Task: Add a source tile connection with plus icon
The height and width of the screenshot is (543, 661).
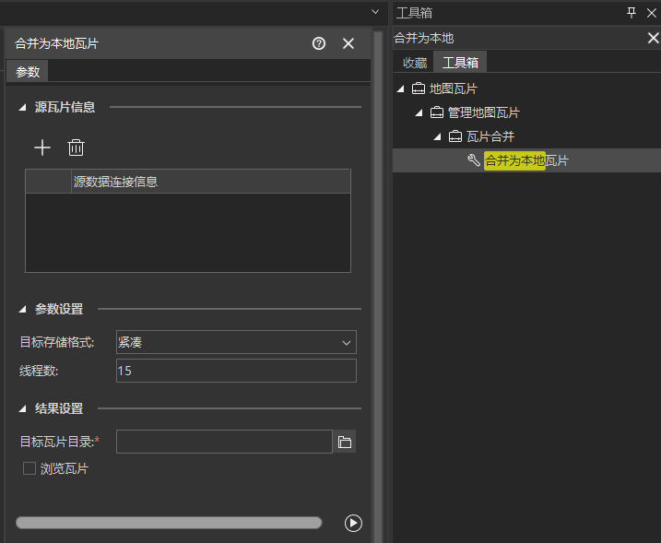Action: pyautogui.click(x=42, y=148)
